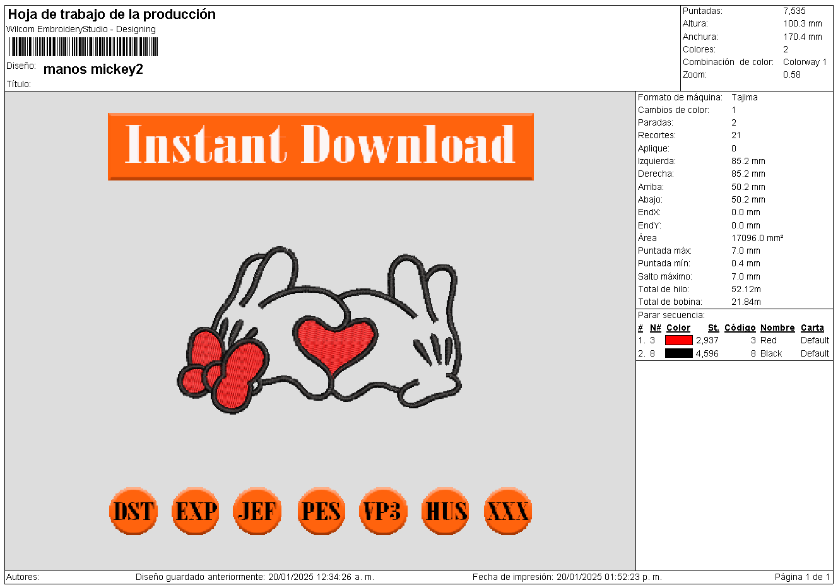838x585 pixels.
Task: Click the Arriba value "50.2 mm"
Action: (748, 187)
